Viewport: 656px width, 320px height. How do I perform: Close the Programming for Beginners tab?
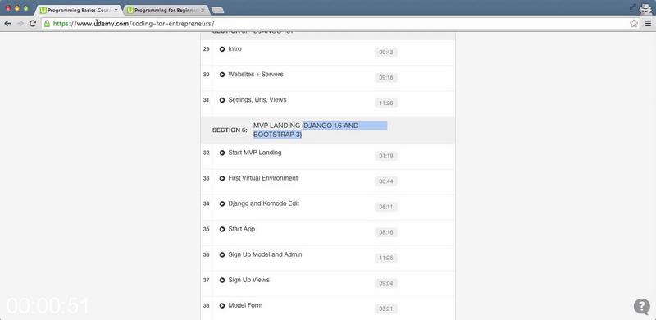pyautogui.click(x=203, y=10)
